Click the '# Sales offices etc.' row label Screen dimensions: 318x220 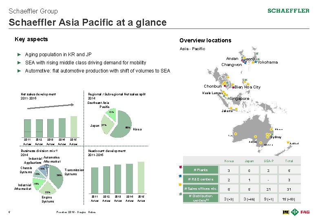pos(201,188)
